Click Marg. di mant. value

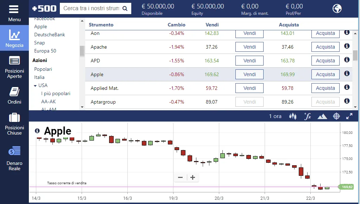[250, 6]
